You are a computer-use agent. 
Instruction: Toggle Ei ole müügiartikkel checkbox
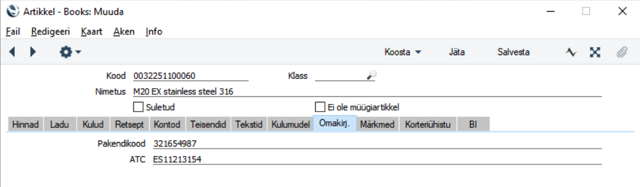[320, 107]
